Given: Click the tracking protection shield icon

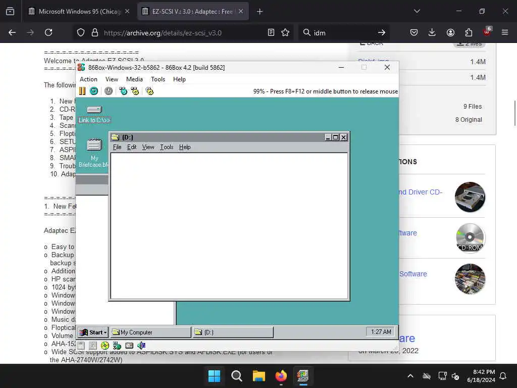Looking at the screenshot, I should [x=81, y=32].
